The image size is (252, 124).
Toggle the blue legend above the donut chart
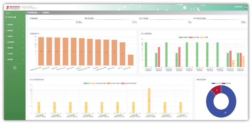[216, 83]
